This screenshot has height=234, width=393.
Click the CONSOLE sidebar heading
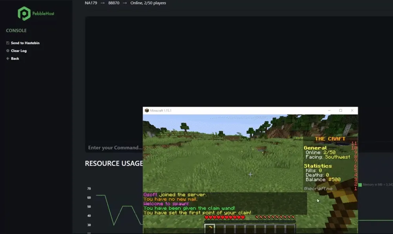(16, 31)
